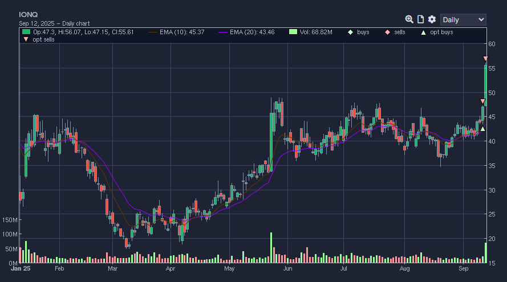Screen dimensions: 507x282
Task: Click the opt sells marker near 48
Action: pyautogui.click(x=482, y=101)
